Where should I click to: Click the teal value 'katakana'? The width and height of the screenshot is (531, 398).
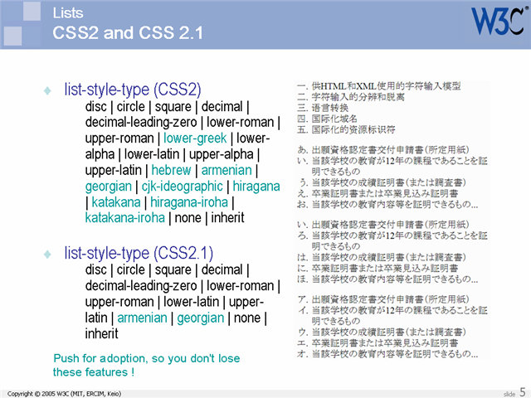click(116, 202)
